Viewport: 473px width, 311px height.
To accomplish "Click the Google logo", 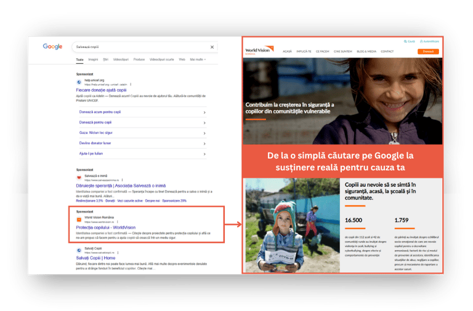I will point(52,46).
